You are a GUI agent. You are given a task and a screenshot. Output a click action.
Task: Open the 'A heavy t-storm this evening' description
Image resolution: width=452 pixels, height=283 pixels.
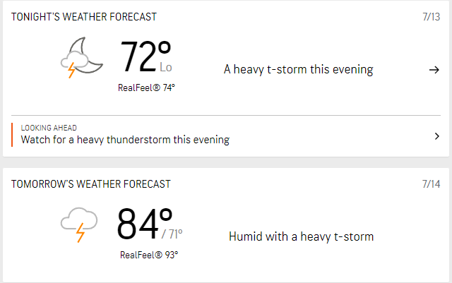298,69
